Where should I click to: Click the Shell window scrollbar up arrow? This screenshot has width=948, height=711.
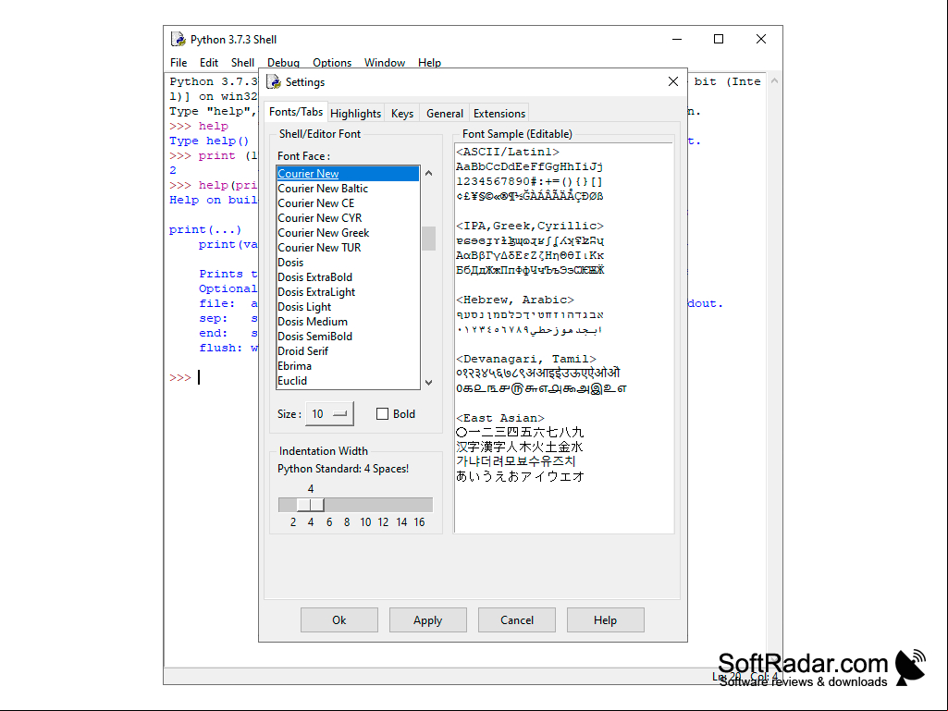click(774, 81)
